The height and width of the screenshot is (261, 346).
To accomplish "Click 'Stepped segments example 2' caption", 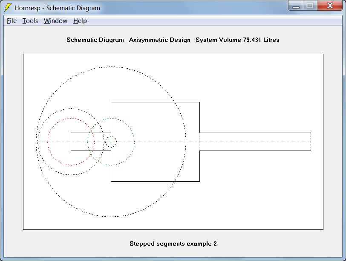I will coord(173,244).
